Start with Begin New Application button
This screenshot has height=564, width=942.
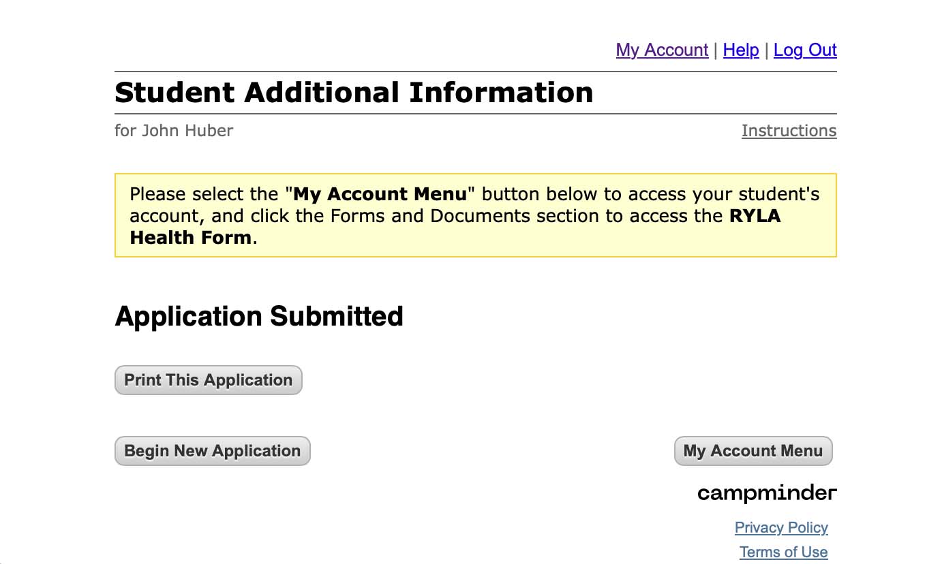(x=212, y=451)
